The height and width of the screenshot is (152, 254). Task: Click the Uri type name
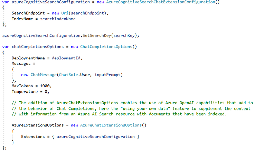[x=65, y=13]
